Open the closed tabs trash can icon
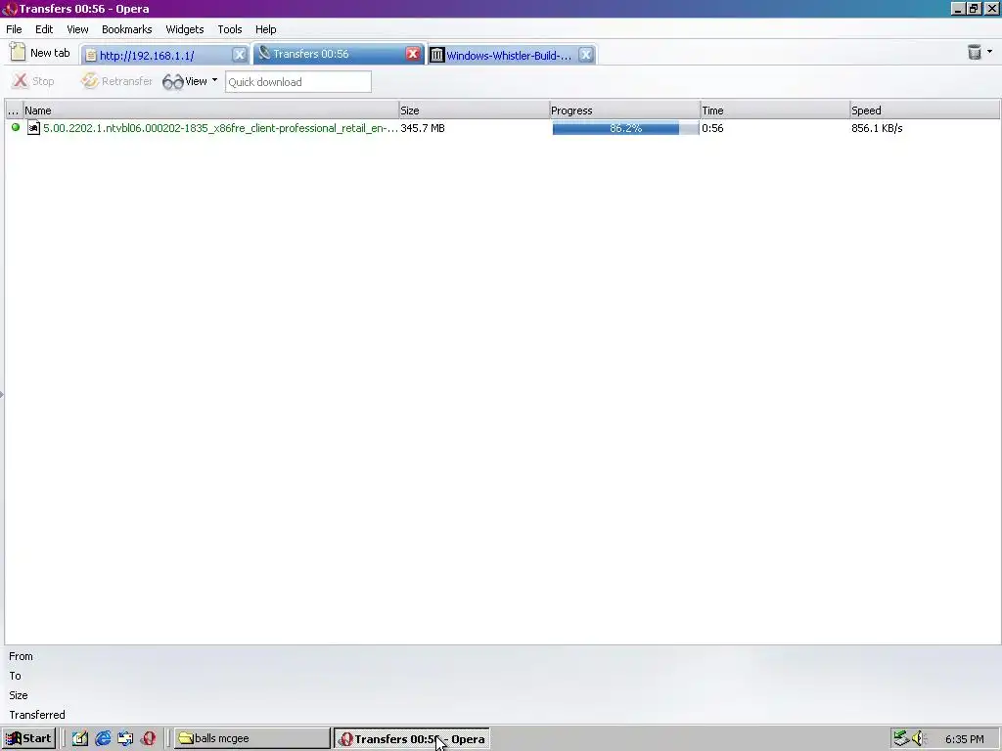 click(974, 53)
